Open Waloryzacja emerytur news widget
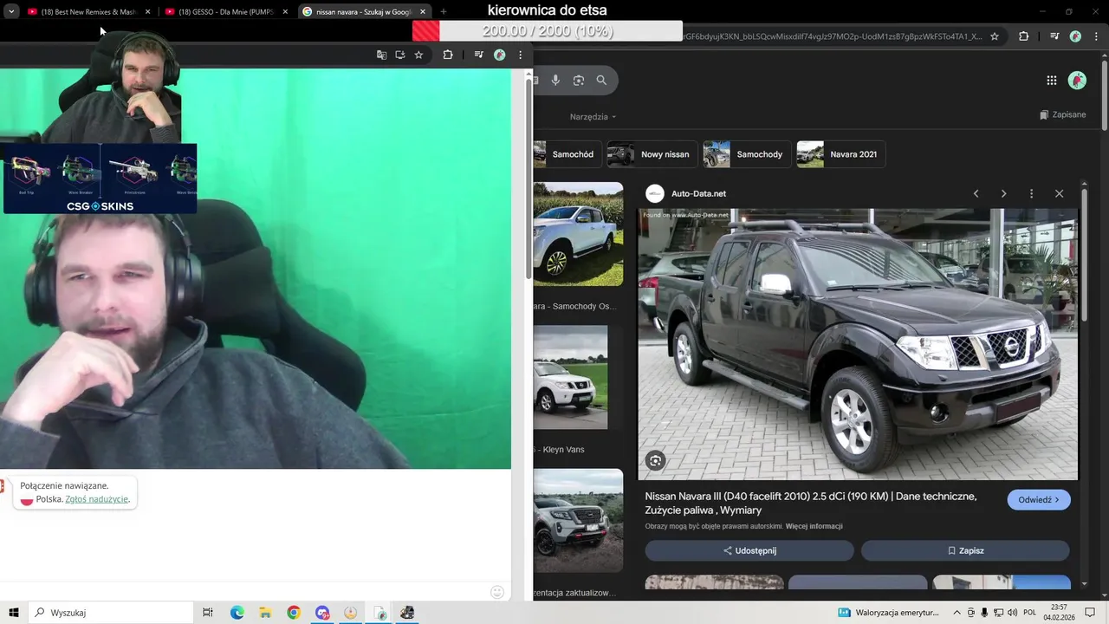 (x=889, y=613)
